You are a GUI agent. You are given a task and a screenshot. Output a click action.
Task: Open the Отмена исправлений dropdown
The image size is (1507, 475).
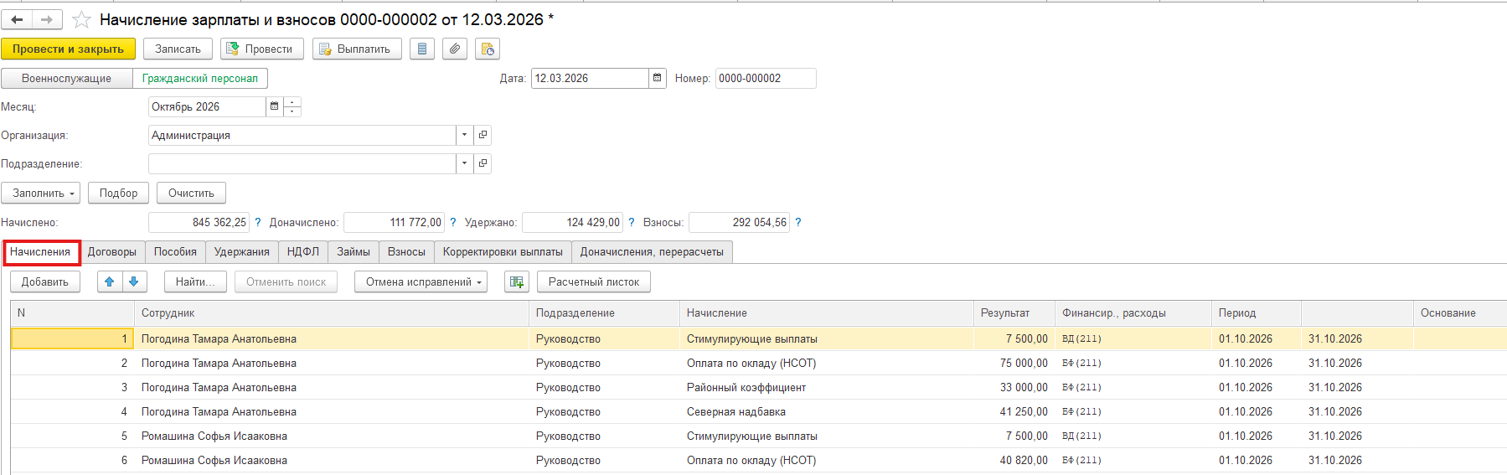click(421, 282)
